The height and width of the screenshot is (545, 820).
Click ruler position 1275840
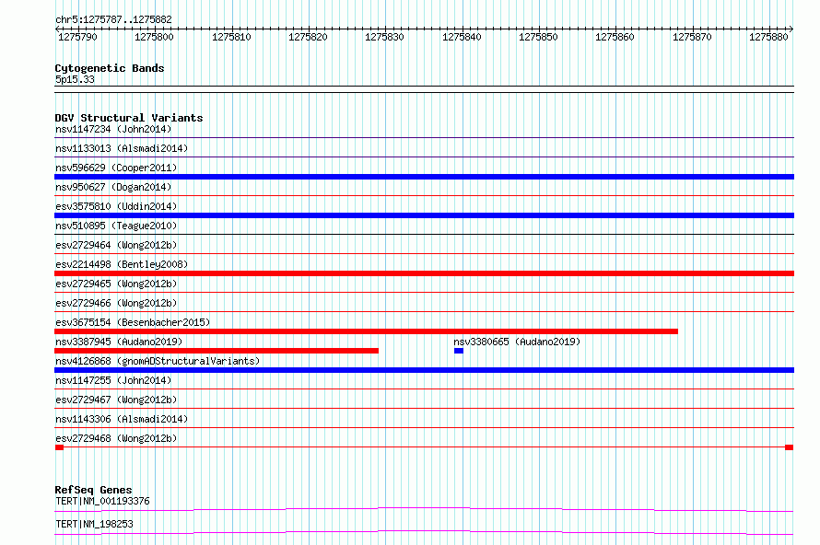(462, 37)
